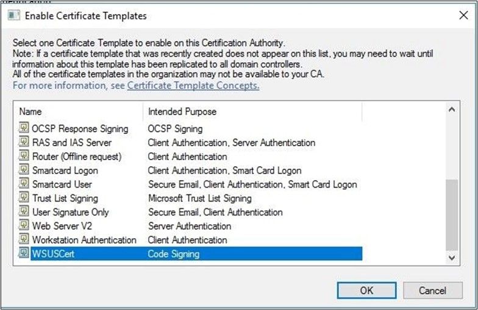Close the Enable Certificate Templates dialog
The width and height of the screenshot is (478, 310).
(x=463, y=16)
